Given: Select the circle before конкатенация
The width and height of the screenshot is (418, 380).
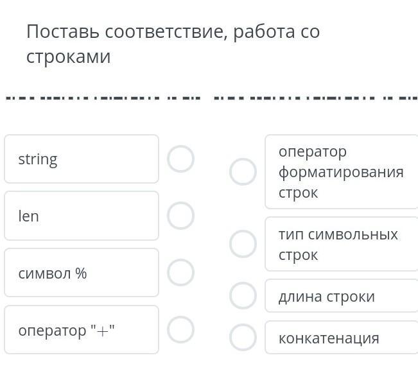Looking at the screenshot, I should 243,338.
